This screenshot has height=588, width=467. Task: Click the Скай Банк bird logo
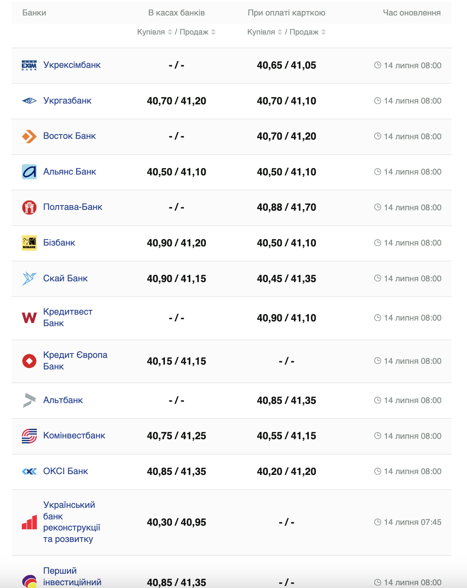(x=29, y=279)
